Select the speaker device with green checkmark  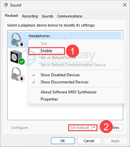coord(17,57)
